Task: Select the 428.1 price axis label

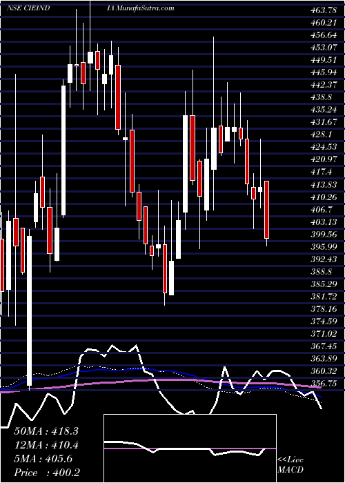Action: coord(321,135)
